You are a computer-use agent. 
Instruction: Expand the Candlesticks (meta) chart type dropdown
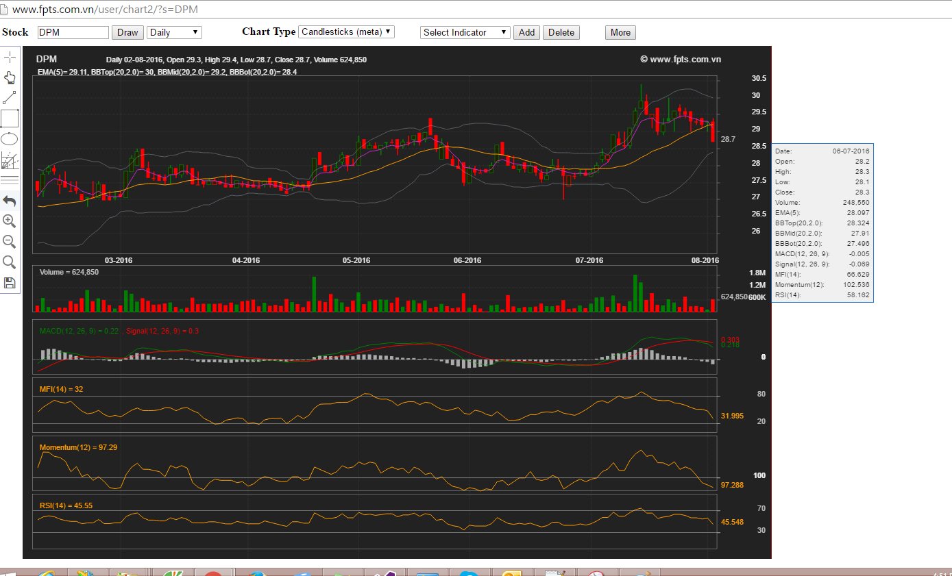tap(347, 32)
